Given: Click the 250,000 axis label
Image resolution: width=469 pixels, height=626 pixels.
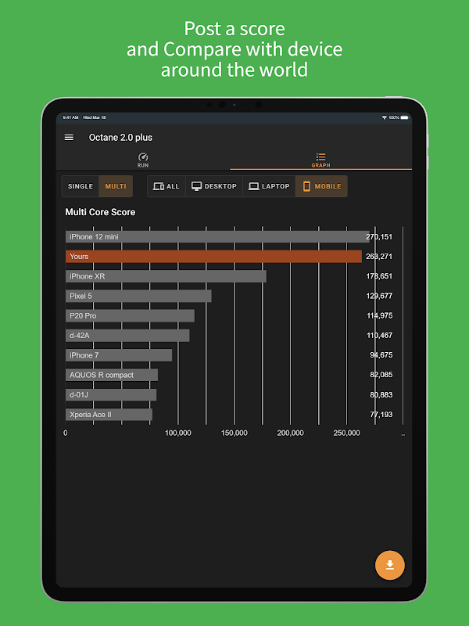Looking at the screenshot, I should [x=346, y=434].
